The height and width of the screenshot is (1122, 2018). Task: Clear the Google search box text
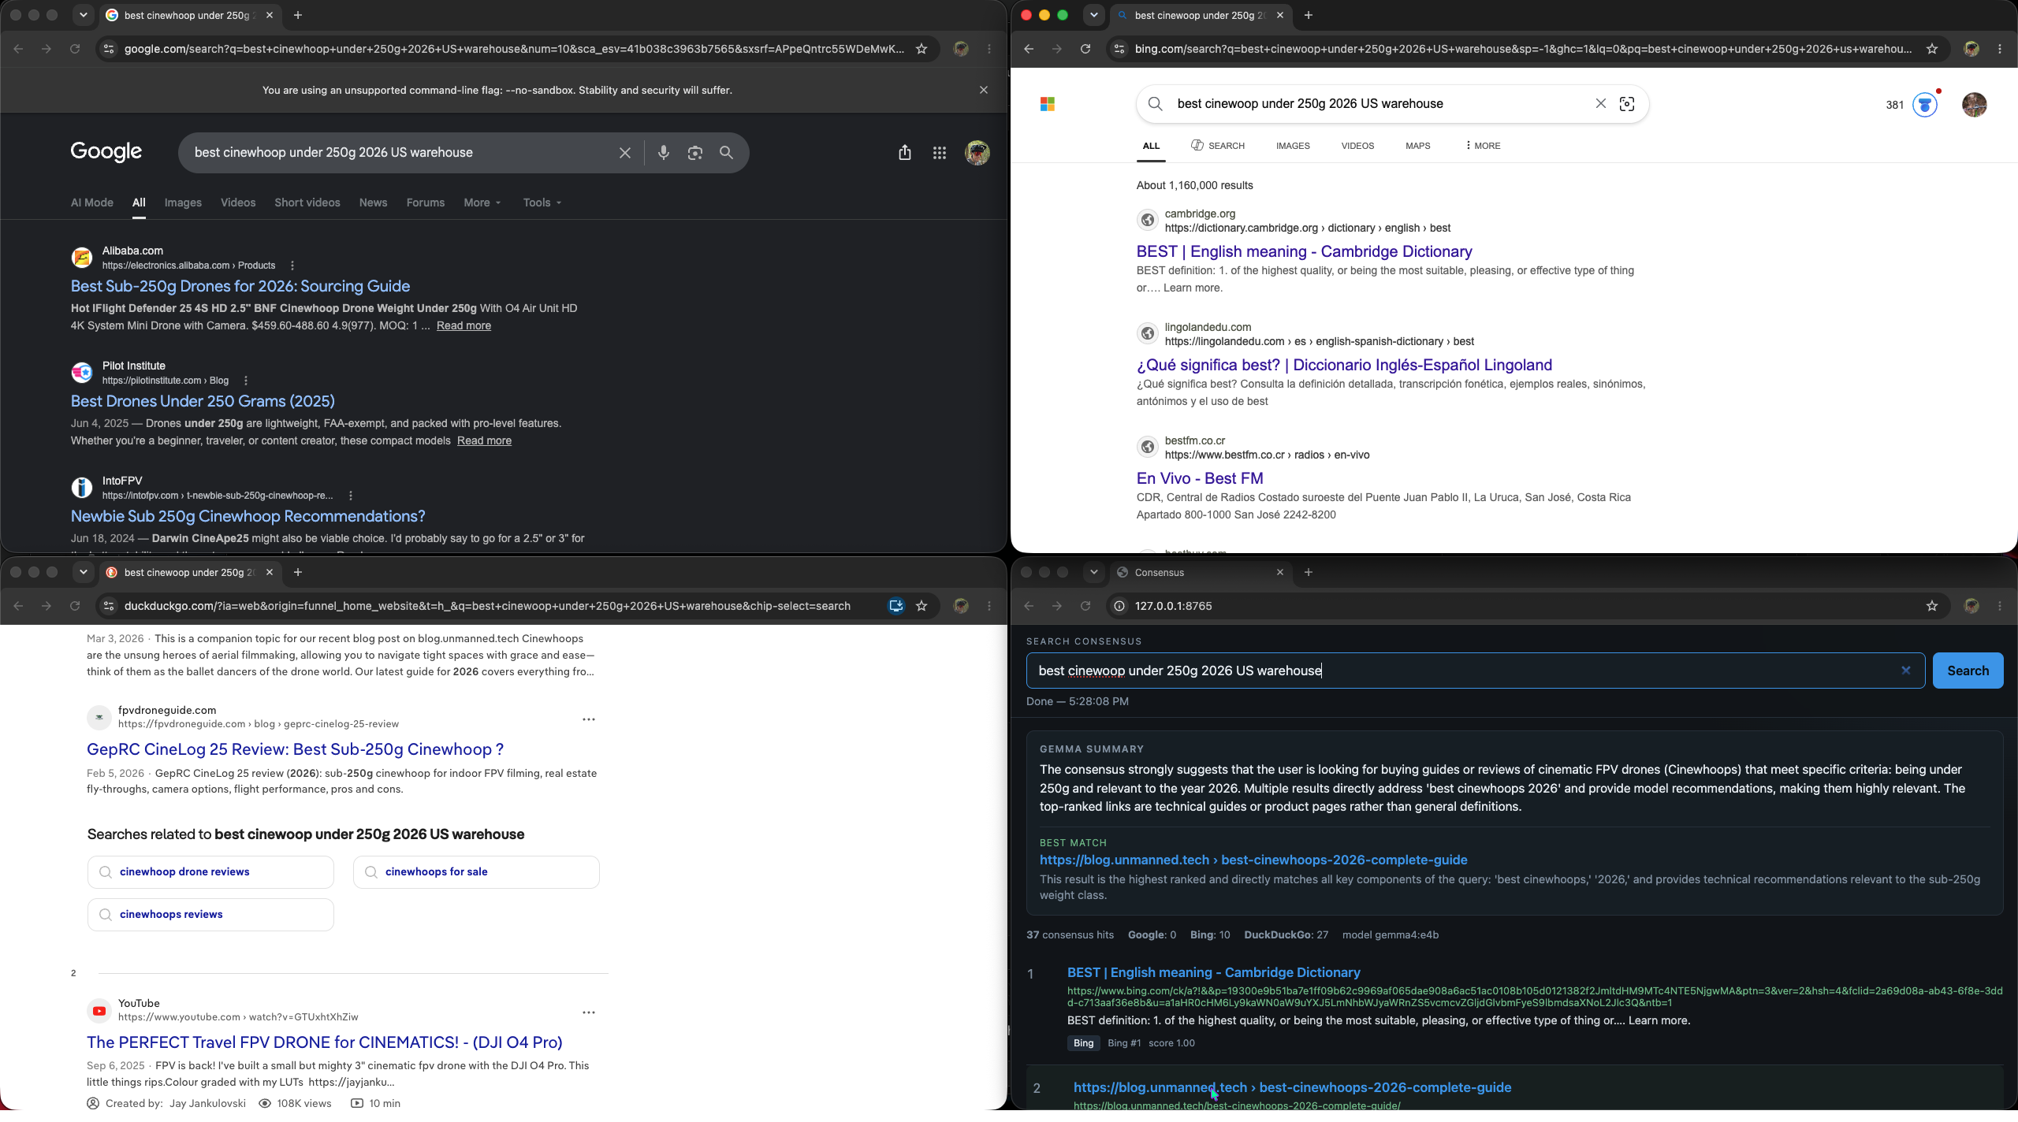click(624, 153)
